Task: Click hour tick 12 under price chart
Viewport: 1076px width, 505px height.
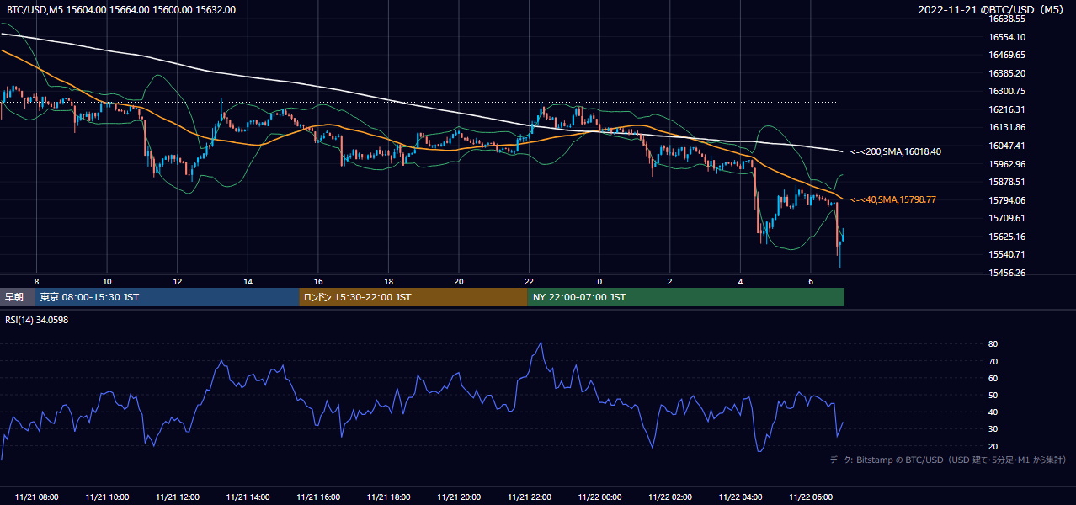Action: coord(178,280)
